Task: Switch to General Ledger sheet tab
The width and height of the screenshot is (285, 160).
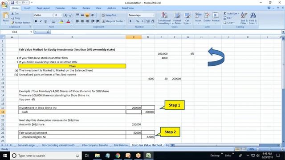Action: click(27, 145)
